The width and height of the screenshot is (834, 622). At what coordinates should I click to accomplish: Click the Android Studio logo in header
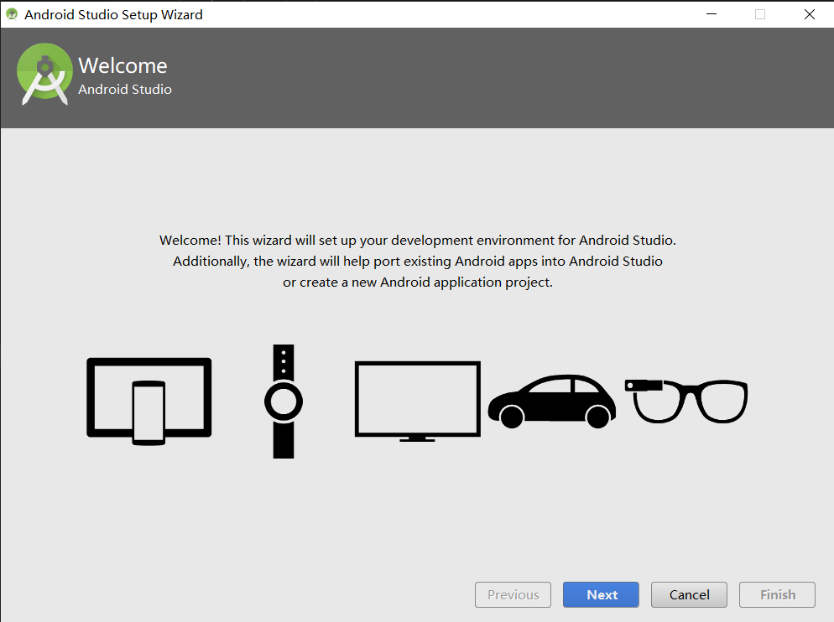click(x=44, y=74)
